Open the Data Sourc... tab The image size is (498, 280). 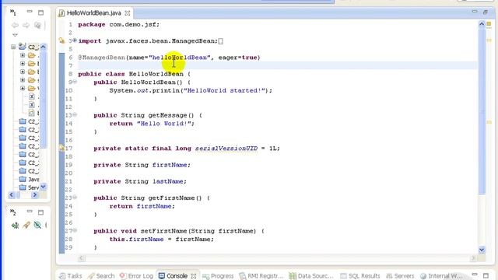click(311, 276)
